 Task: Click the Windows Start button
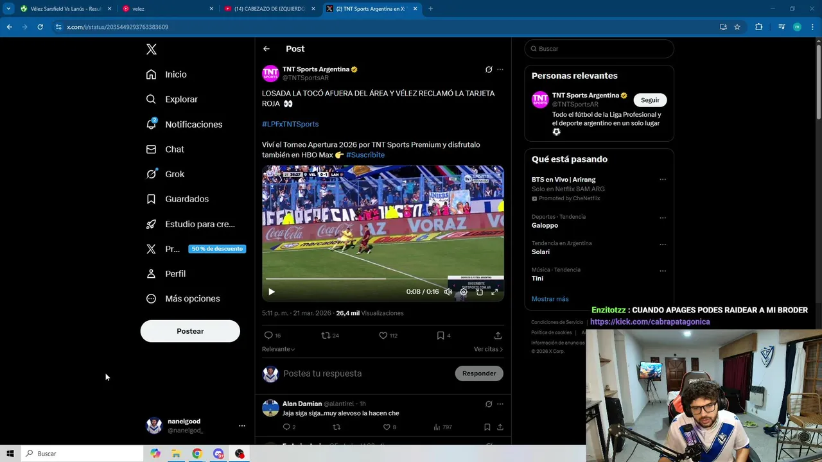pyautogui.click(x=10, y=454)
